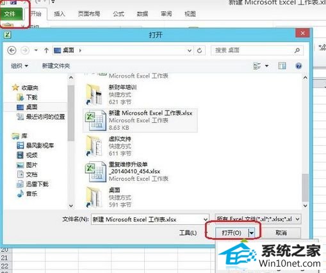Click the 新财年培训 folder shortcut icon
Screen dimensions: 326x273
click(x=94, y=95)
